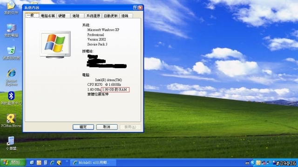Select the 小算盤 calculator desktop shortcut

[11, 143]
